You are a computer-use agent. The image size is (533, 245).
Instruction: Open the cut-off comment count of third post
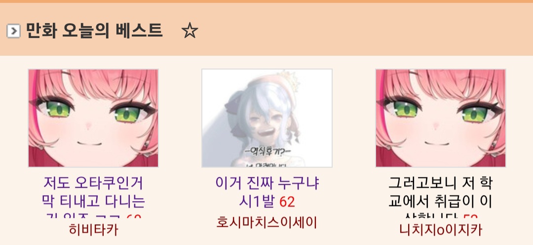point(470,216)
